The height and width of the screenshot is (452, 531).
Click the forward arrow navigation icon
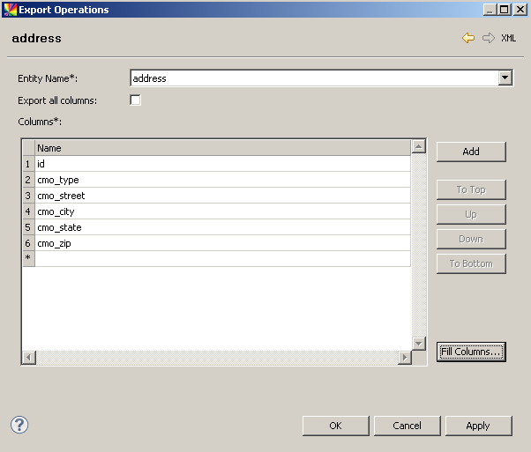[488, 39]
